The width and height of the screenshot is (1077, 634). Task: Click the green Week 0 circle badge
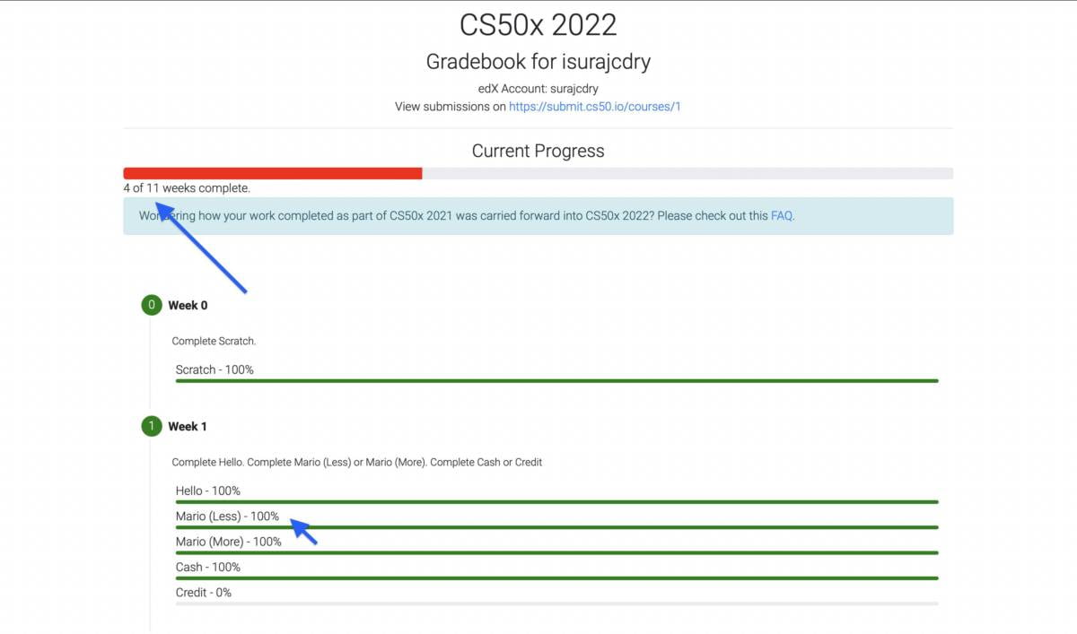click(151, 305)
